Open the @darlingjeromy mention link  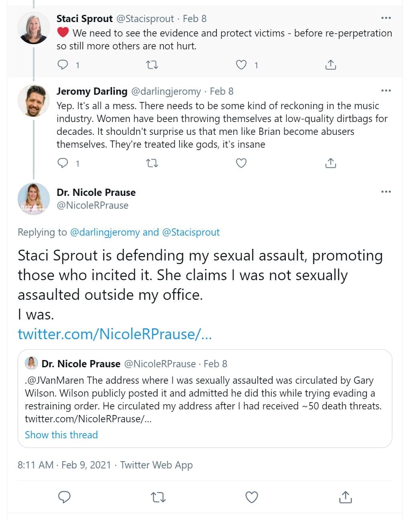tap(105, 232)
